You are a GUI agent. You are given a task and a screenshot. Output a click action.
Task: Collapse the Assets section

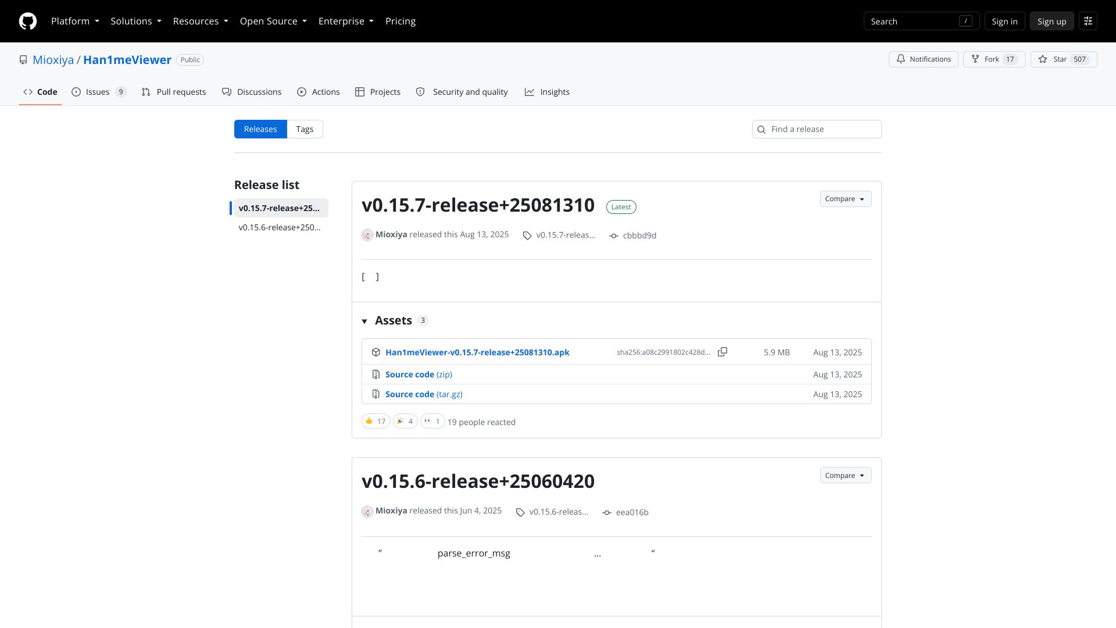tap(395, 320)
